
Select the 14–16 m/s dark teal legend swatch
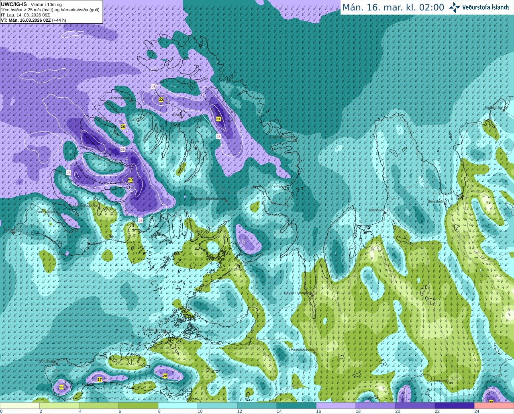297,406
